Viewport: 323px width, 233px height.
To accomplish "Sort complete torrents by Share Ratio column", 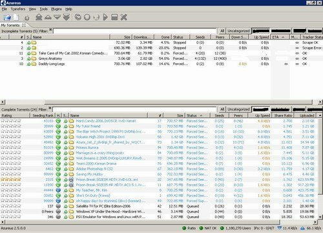I will (283, 115).
